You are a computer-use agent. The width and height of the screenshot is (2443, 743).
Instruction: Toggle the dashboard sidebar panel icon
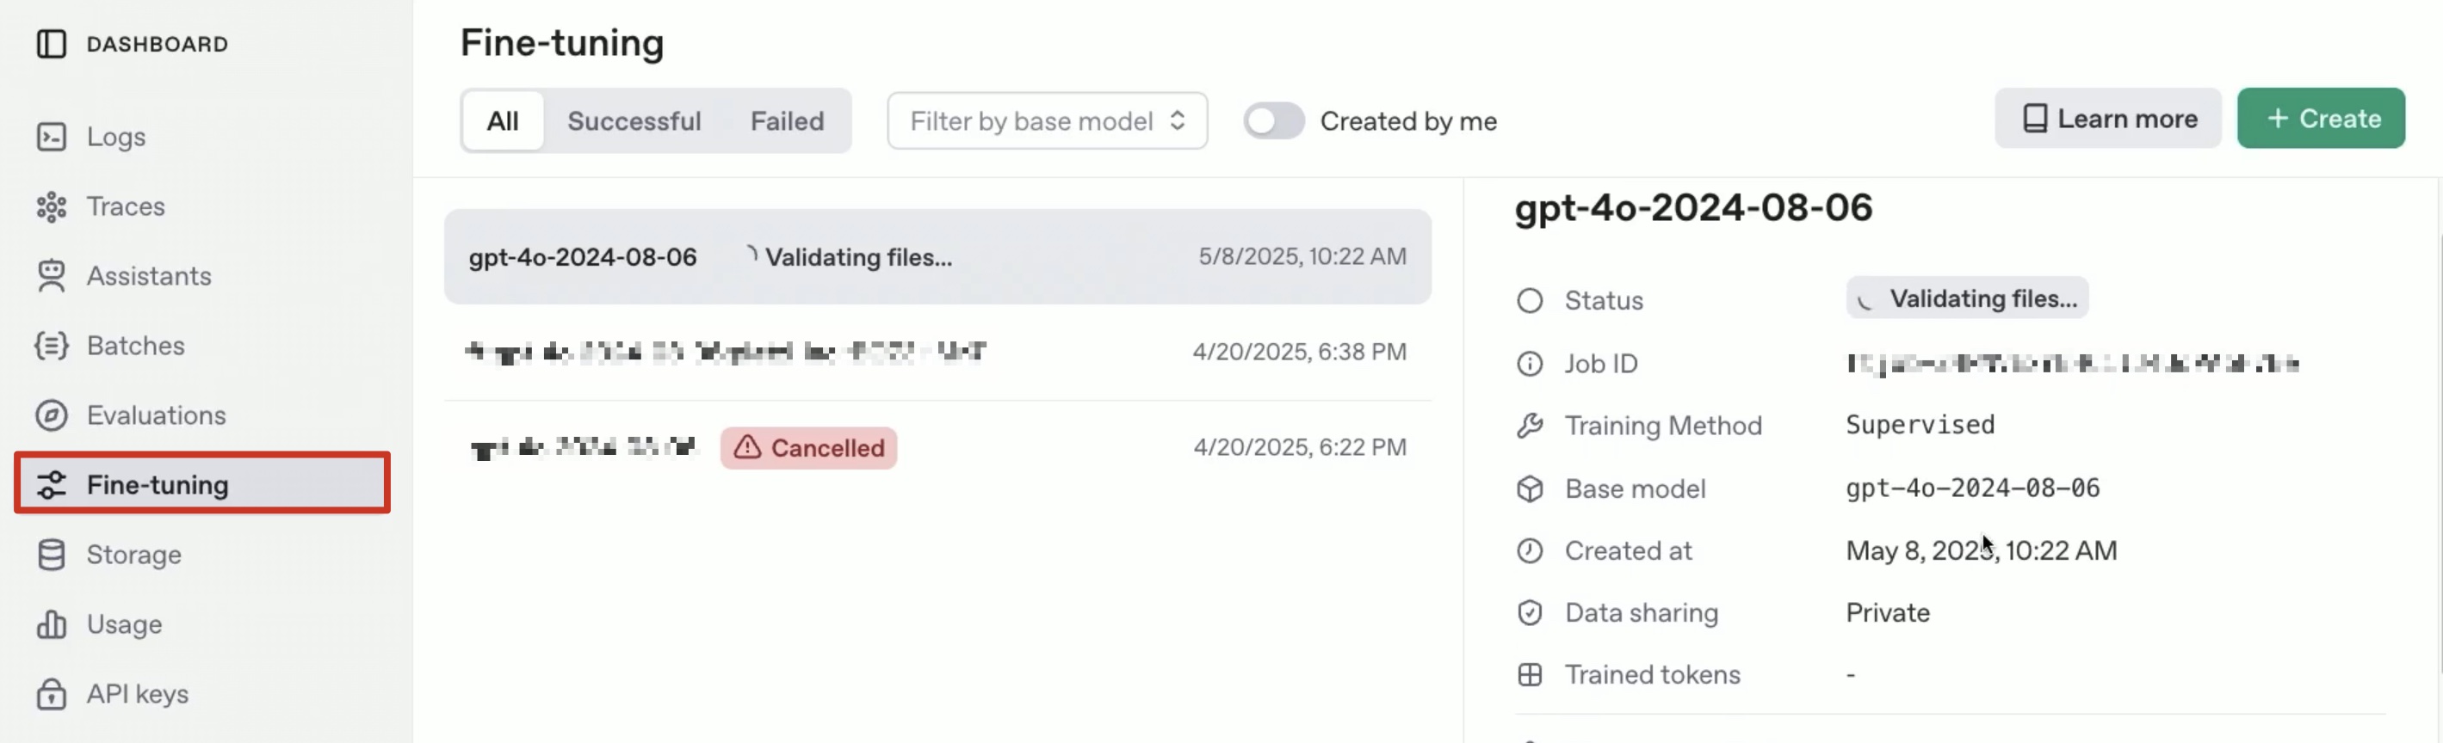51,44
